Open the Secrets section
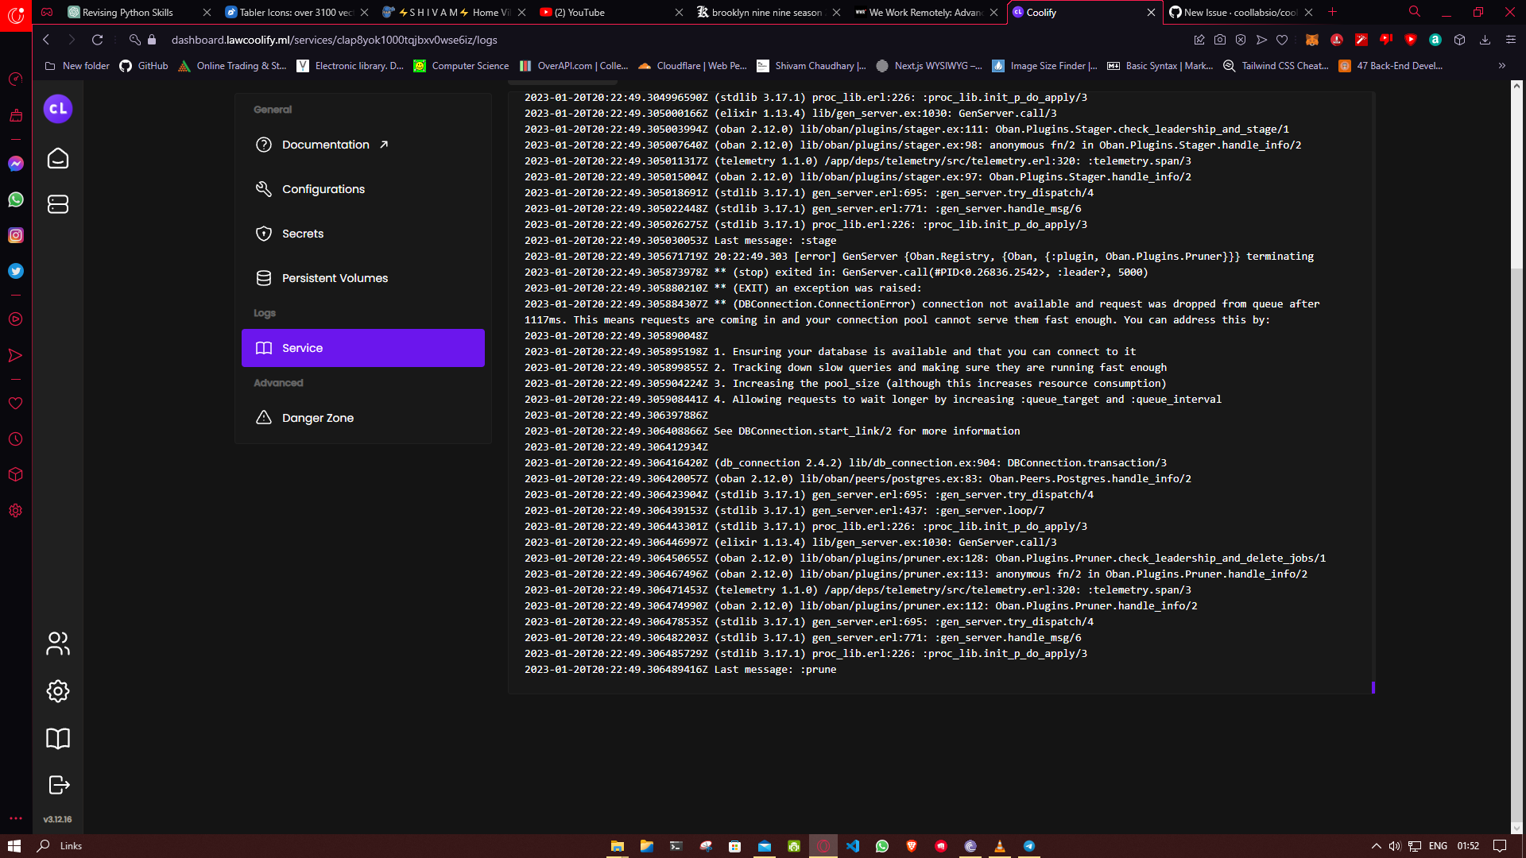This screenshot has width=1526, height=858. click(302, 234)
